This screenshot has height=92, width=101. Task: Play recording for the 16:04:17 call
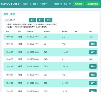click(93, 52)
